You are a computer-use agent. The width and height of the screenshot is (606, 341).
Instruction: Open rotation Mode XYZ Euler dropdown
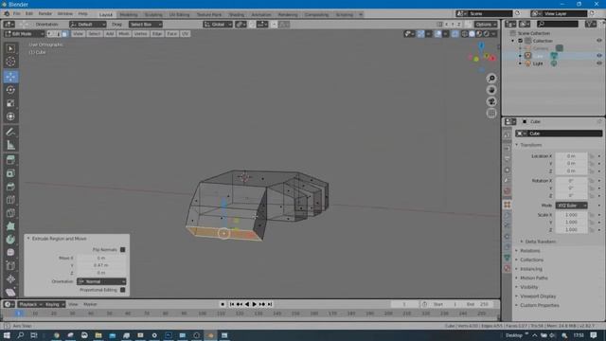571,206
